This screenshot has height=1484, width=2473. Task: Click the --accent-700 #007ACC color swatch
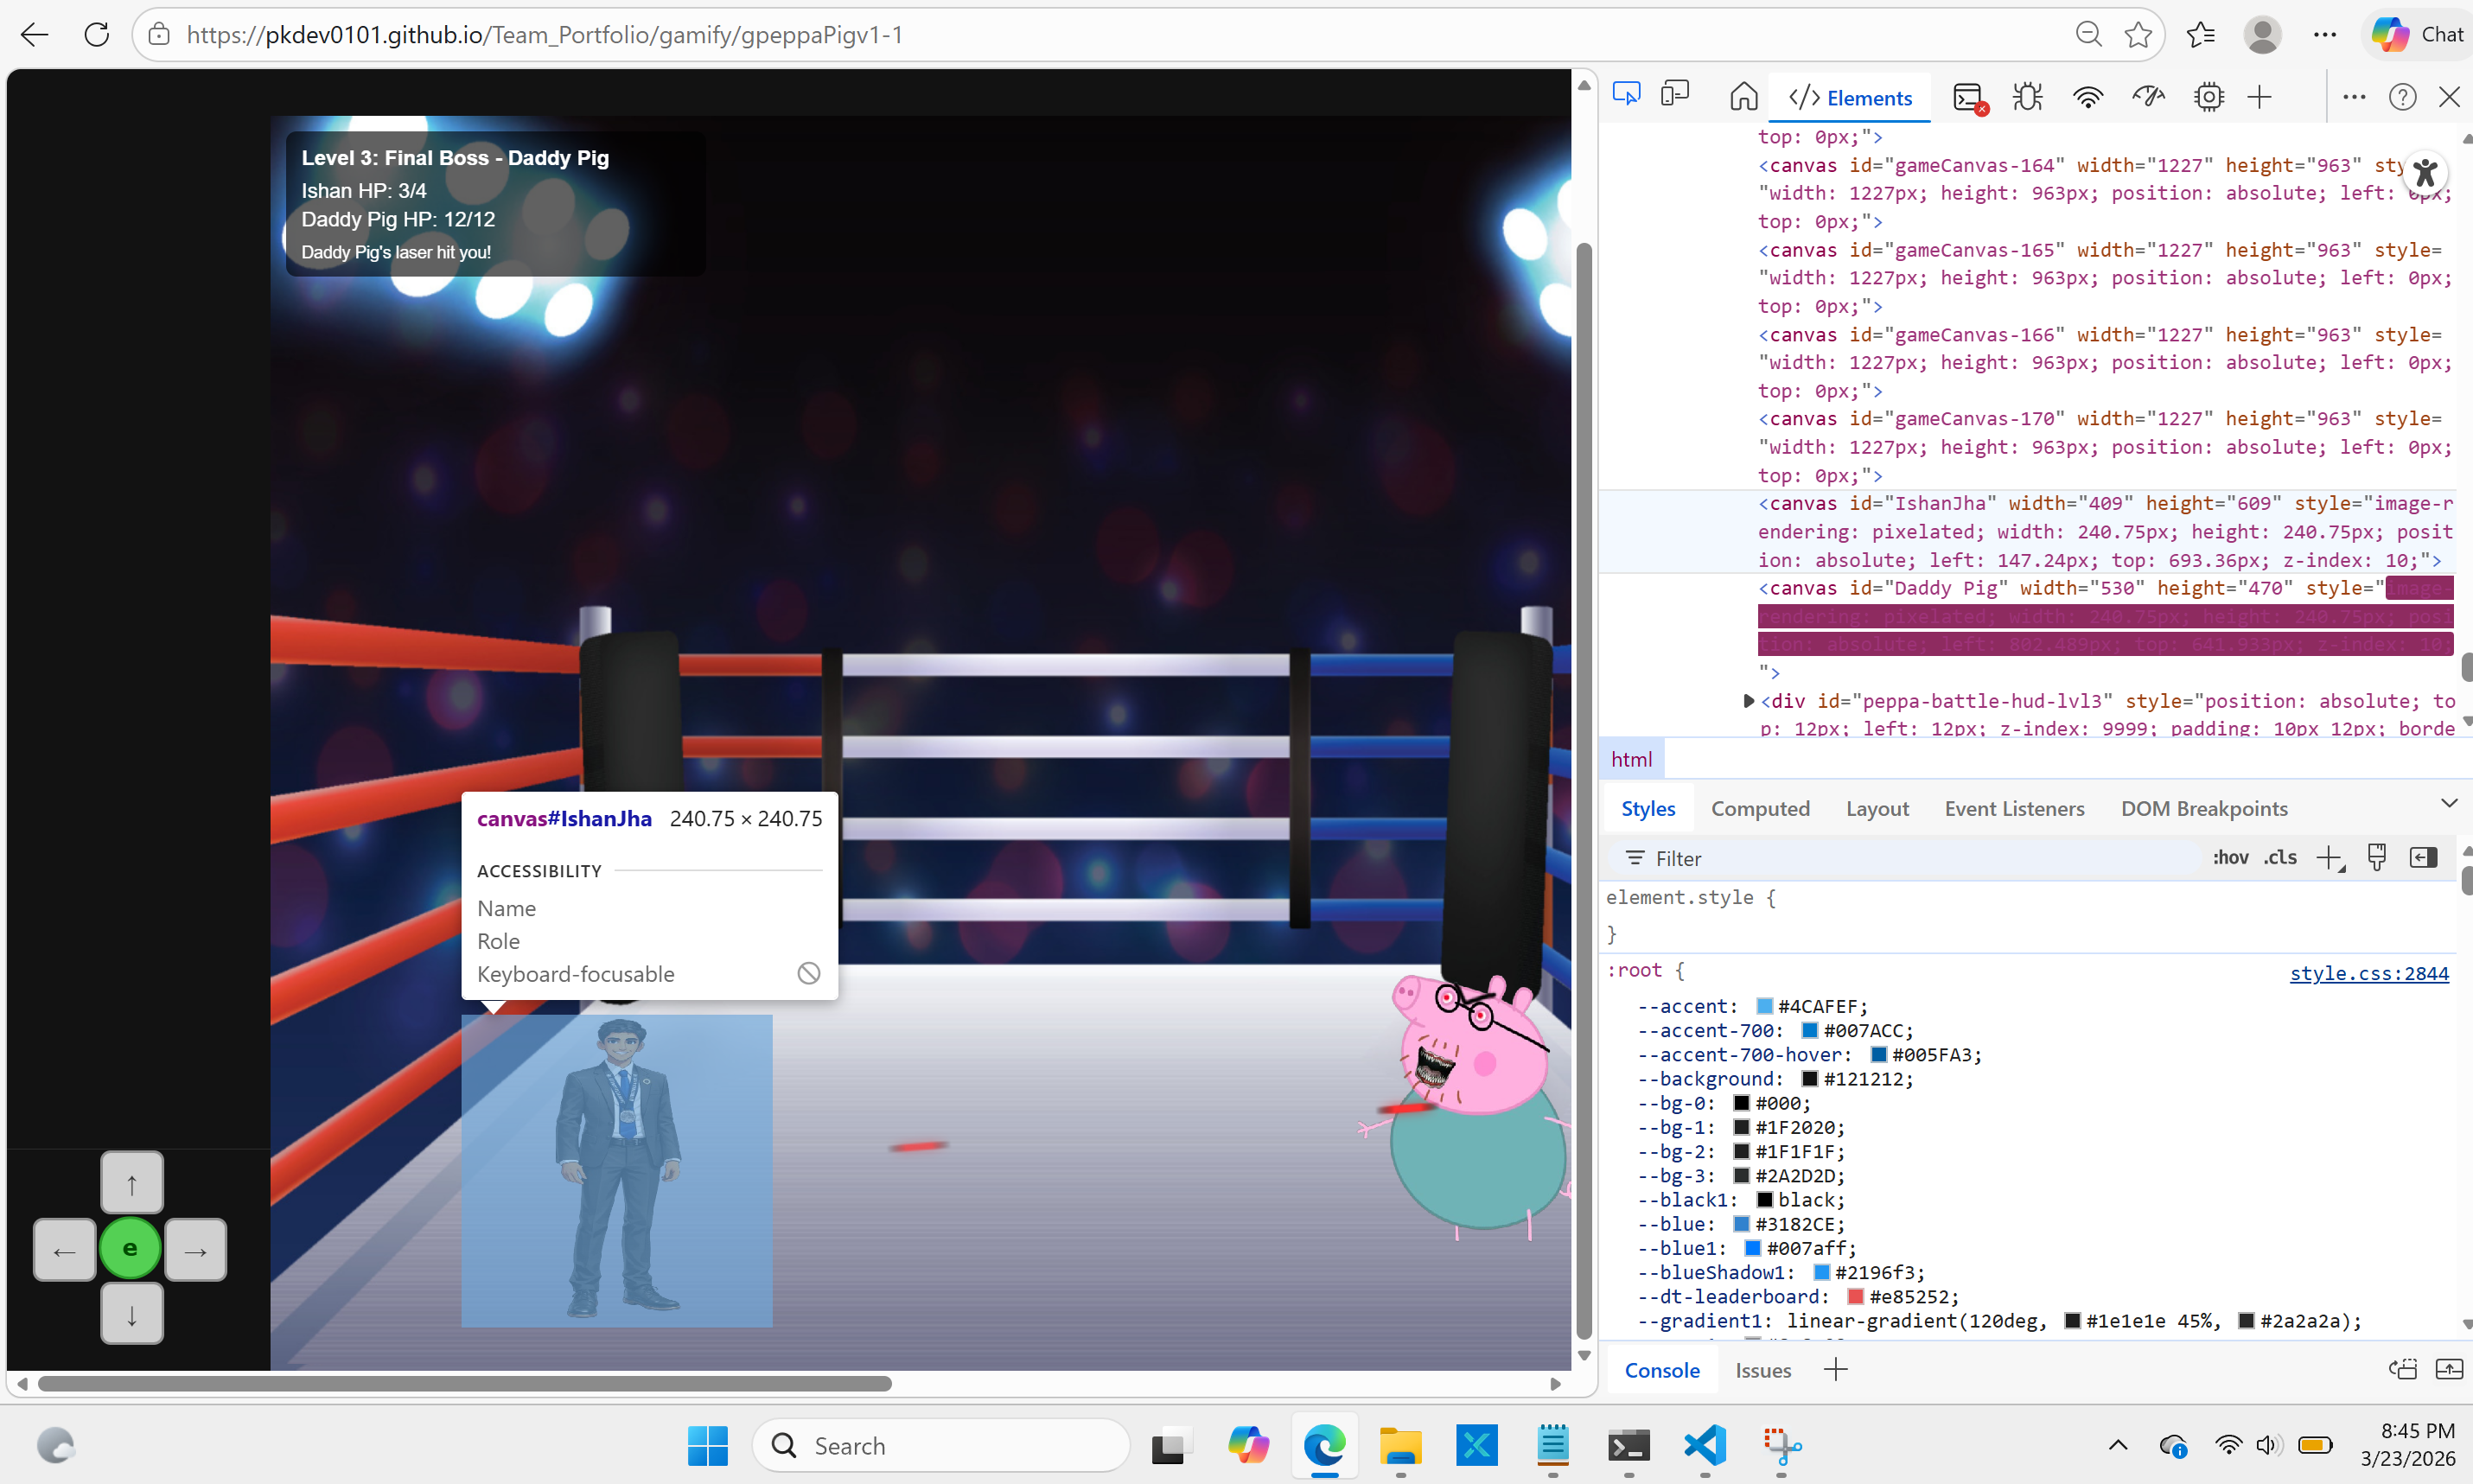1810,1030
